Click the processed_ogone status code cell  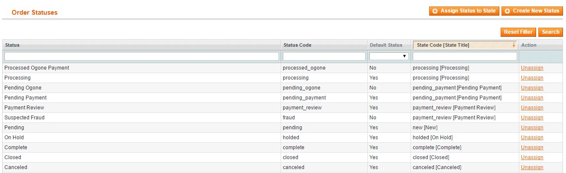(x=324, y=68)
